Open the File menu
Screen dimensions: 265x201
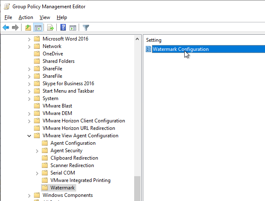8,17
